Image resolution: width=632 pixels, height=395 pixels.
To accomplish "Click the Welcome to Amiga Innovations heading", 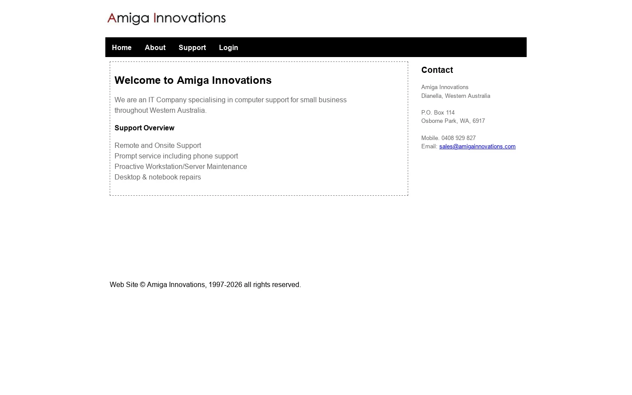I will pos(193,80).
